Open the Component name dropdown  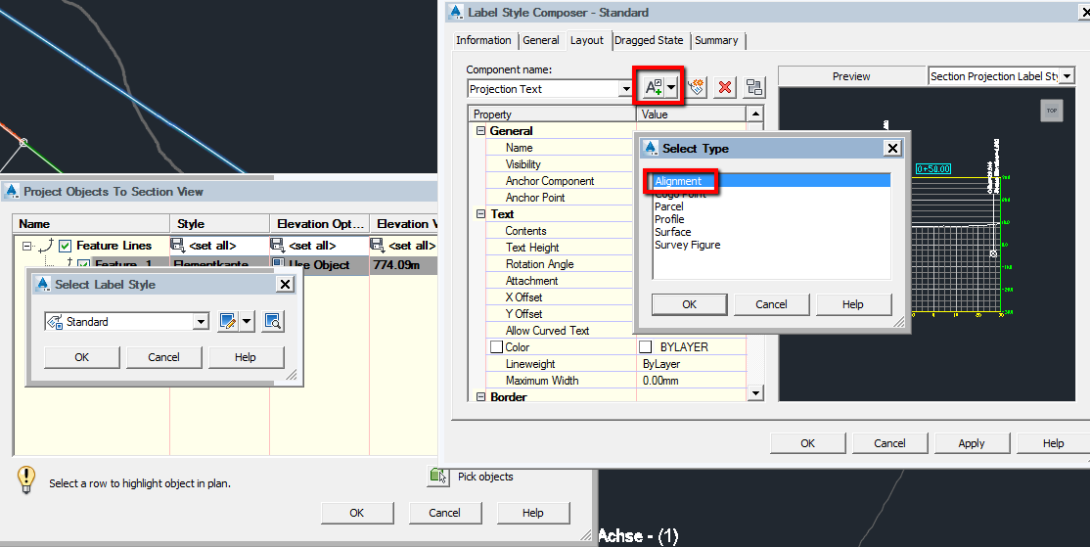(x=625, y=89)
